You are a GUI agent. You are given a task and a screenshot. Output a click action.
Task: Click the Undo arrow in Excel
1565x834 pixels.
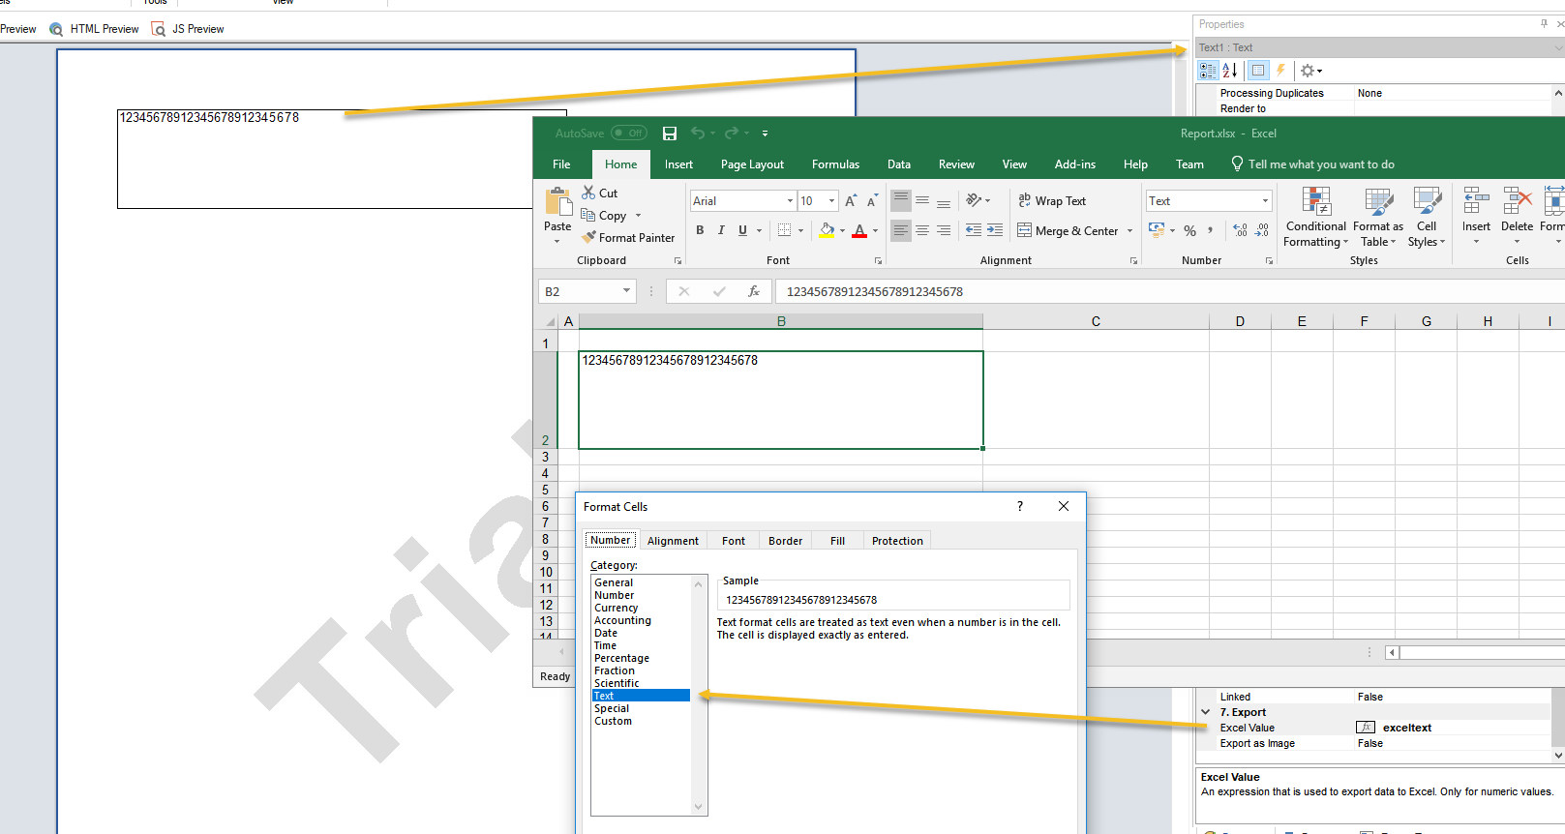(698, 134)
